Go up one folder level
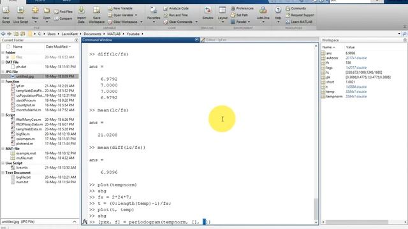The width and height of the screenshot is (408, 229). tap(16, 34)
